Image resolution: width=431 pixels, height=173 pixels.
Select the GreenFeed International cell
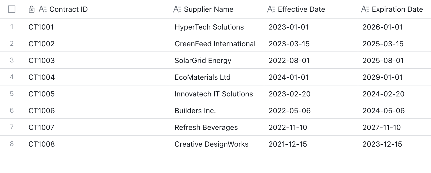217,44
